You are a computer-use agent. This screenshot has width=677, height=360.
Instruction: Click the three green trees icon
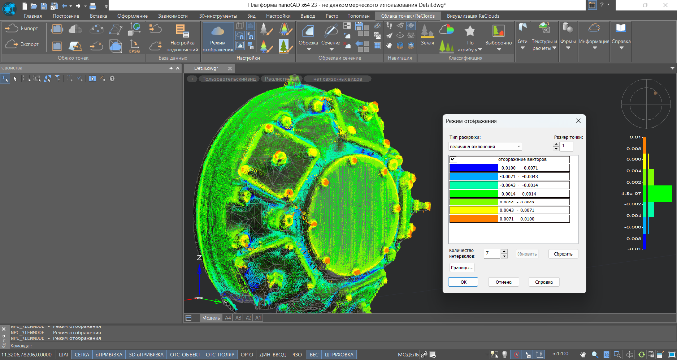click(x=446, y=46)
